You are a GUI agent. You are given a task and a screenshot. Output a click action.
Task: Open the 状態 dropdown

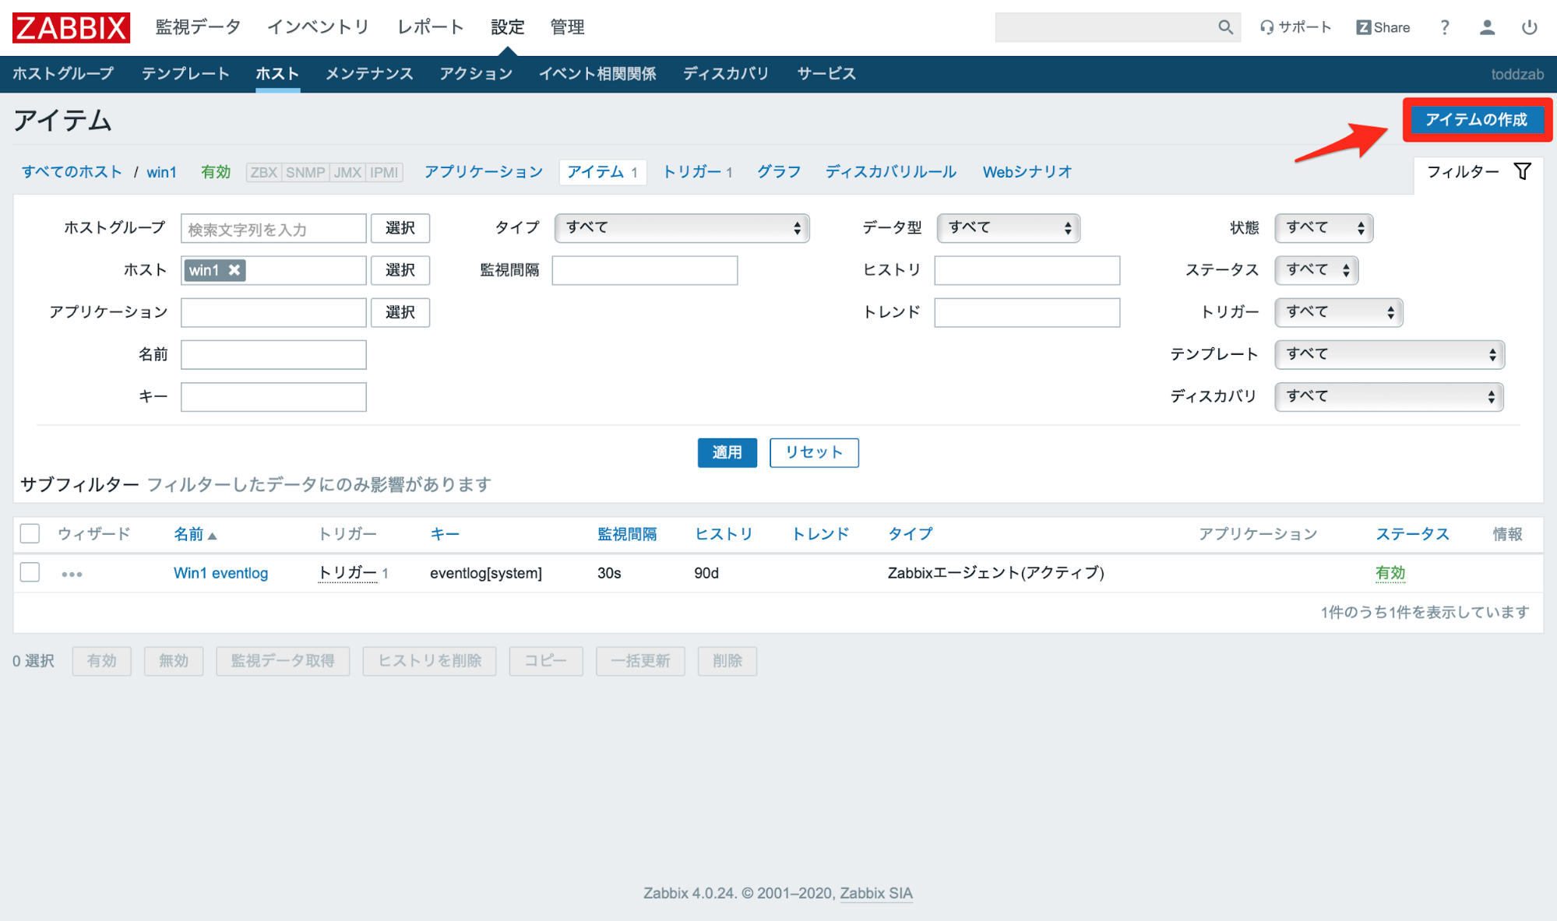click(1323, 228)
